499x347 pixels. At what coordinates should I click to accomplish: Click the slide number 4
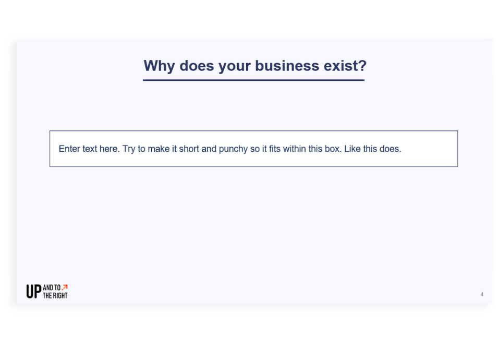[x=482, y=294]
